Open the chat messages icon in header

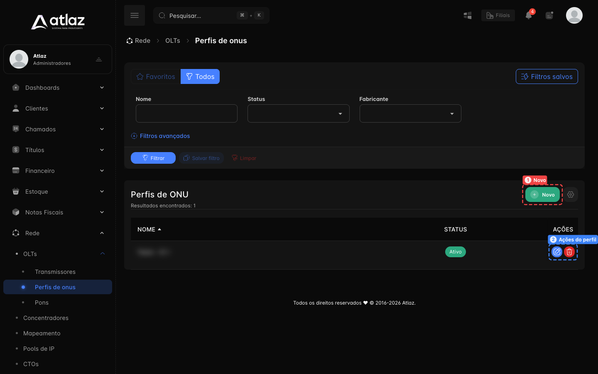pyautogui.click(x=549, y=15)
